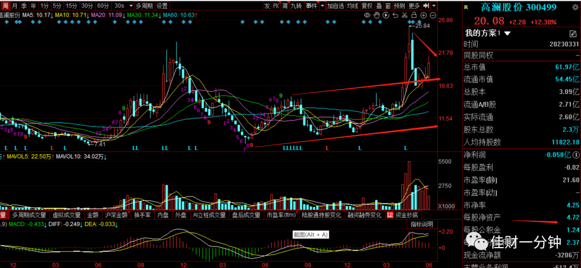The width and height of the screenshot is (581, 268).
Task: Select the scissors cut tool icon
Action: 405,15
